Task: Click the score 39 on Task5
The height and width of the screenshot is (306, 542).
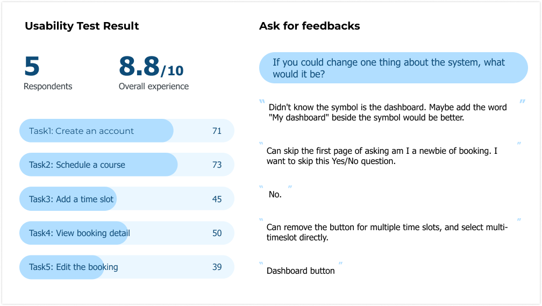Action: [217, 267]
